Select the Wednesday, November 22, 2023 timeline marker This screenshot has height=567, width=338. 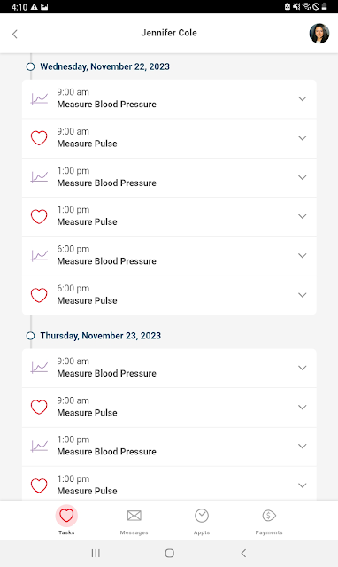pos(30,66)
